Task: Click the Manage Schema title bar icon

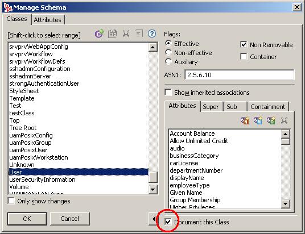Action: (x=8, y=8)
